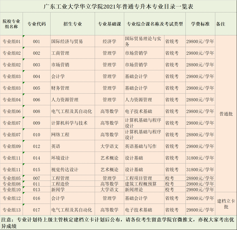Click the header cell 专业代码

[x=37, y=24]
